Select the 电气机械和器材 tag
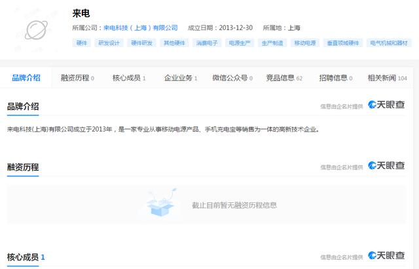The height and width of the screenshot is (269, 419). (x=389, y=43)
